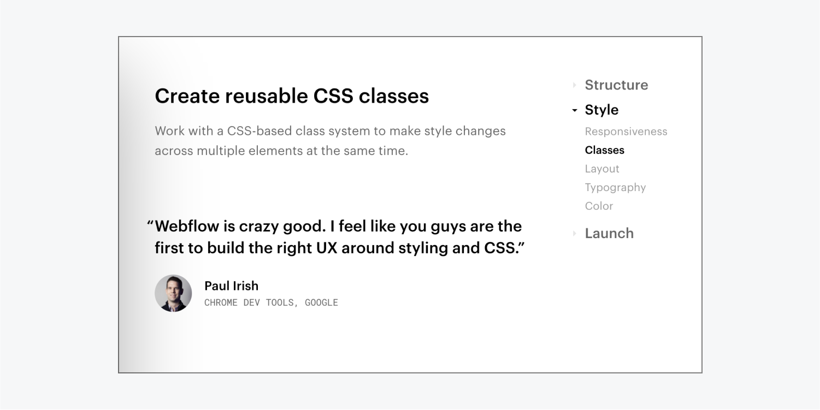Go to the Responsiveness sub-item
The height and width of the screenshot is (410, 820).
[626, 132]
